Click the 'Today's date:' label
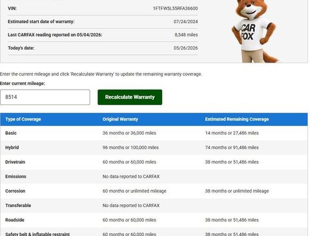 coord(21,48)
